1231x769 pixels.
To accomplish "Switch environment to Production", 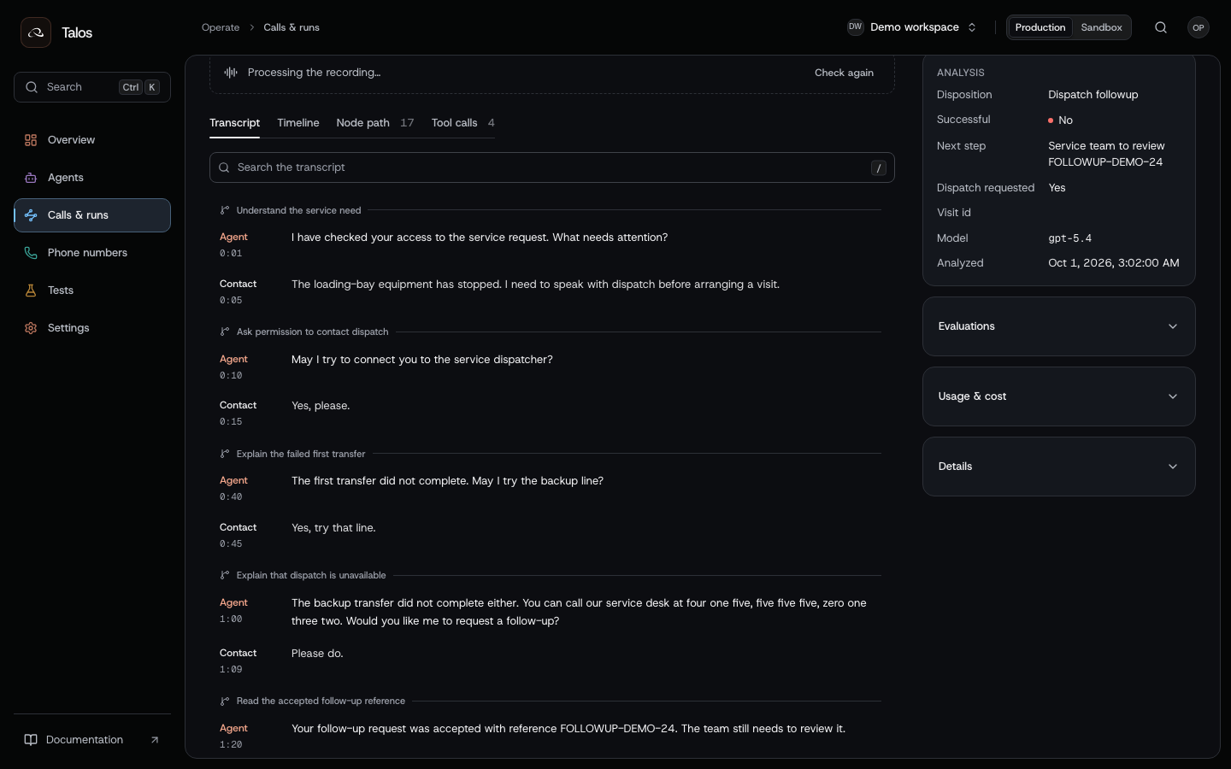I will 1040,27.
